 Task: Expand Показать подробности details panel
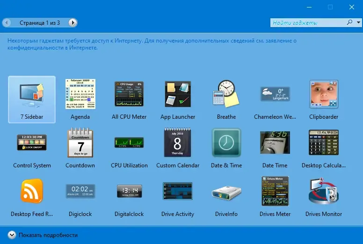[43, 235]
